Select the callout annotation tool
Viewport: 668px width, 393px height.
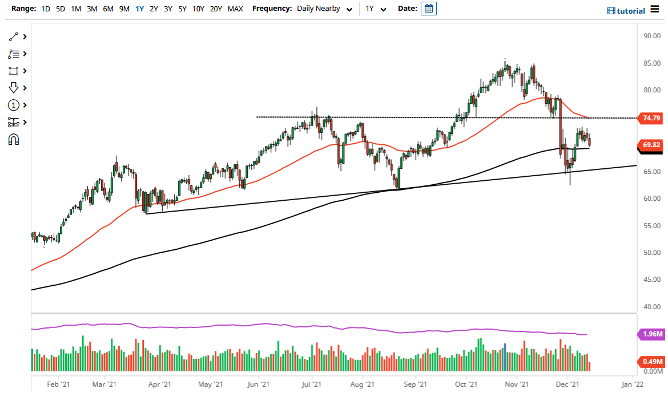14,54
